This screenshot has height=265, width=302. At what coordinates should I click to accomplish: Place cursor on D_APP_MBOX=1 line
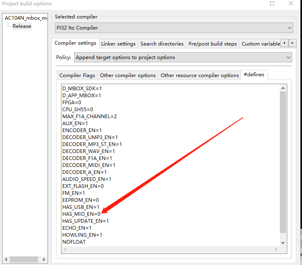click(82, 96)
